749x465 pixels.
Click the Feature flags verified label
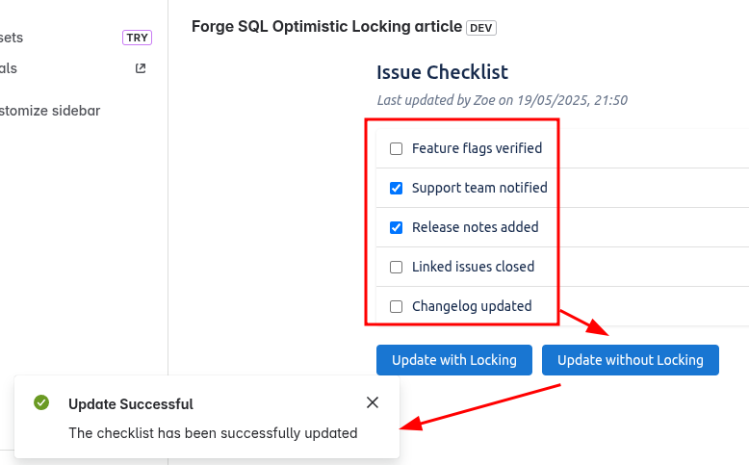477,148
